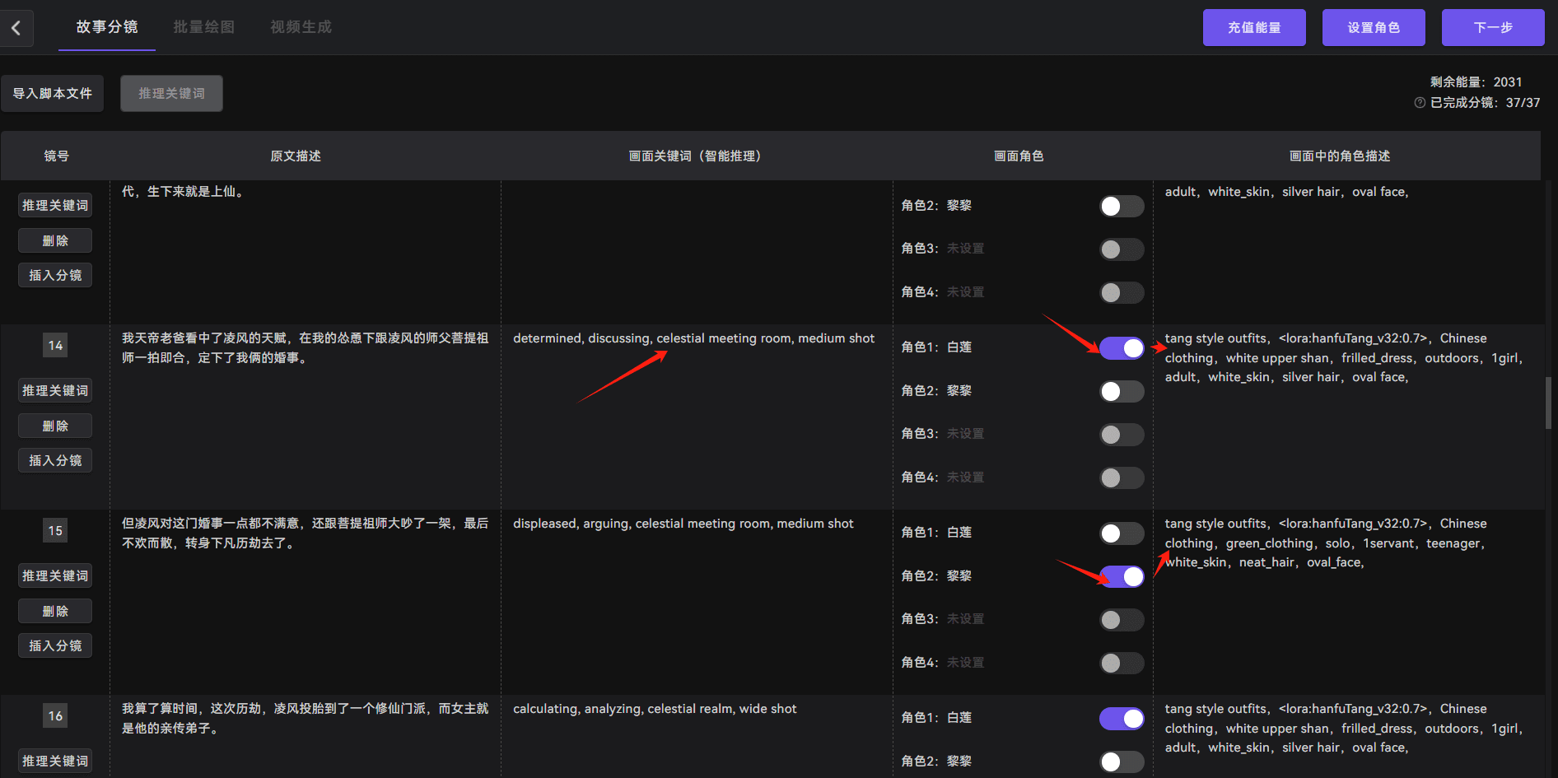Open 设置角色 settings

pos(1374,27)
